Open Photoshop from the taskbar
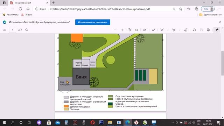This screenshot has height=126, width=224. tap(101, 122)
